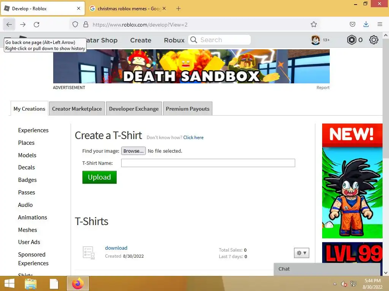The image size is (389, 291).
Task: Click the Save to Pocket icon
Action: pyautogui.click(x=352, y=24)
